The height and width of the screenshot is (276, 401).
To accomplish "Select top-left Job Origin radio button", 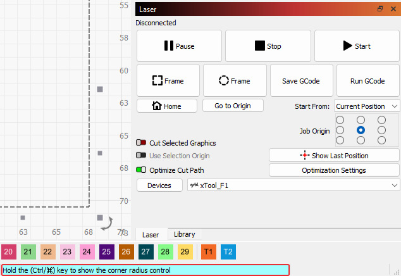I will coord(340,120).
